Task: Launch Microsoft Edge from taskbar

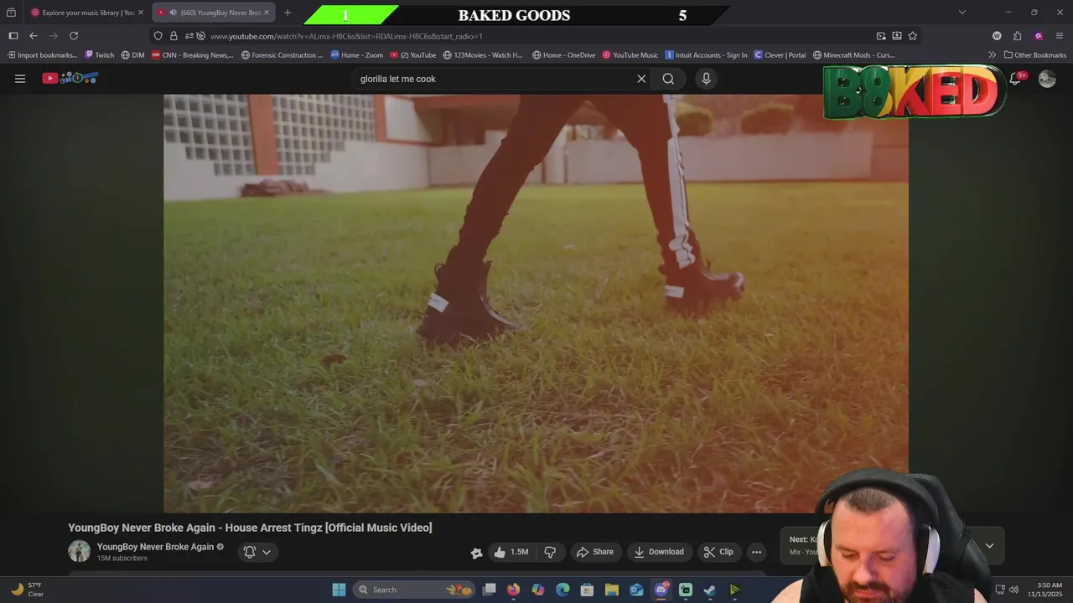Action: click(x=562, y=590)
